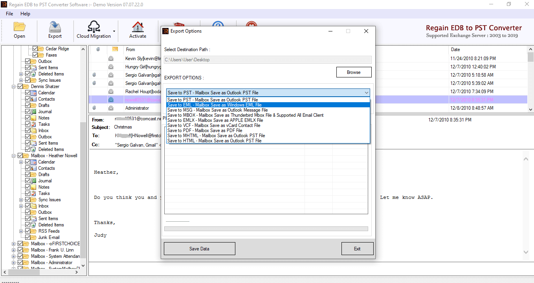
Task: Click the Tasks icon under Dennis Shatzer
Action: click(34, 124)
